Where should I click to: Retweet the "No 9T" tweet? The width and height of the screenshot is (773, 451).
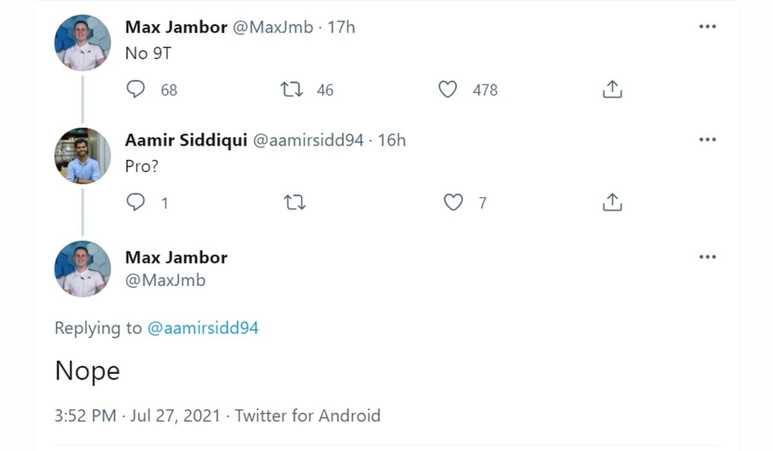(293, 90)
